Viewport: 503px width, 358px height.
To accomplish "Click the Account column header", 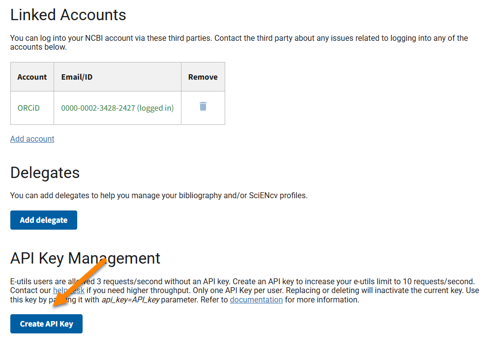I will tap(32, 77).
